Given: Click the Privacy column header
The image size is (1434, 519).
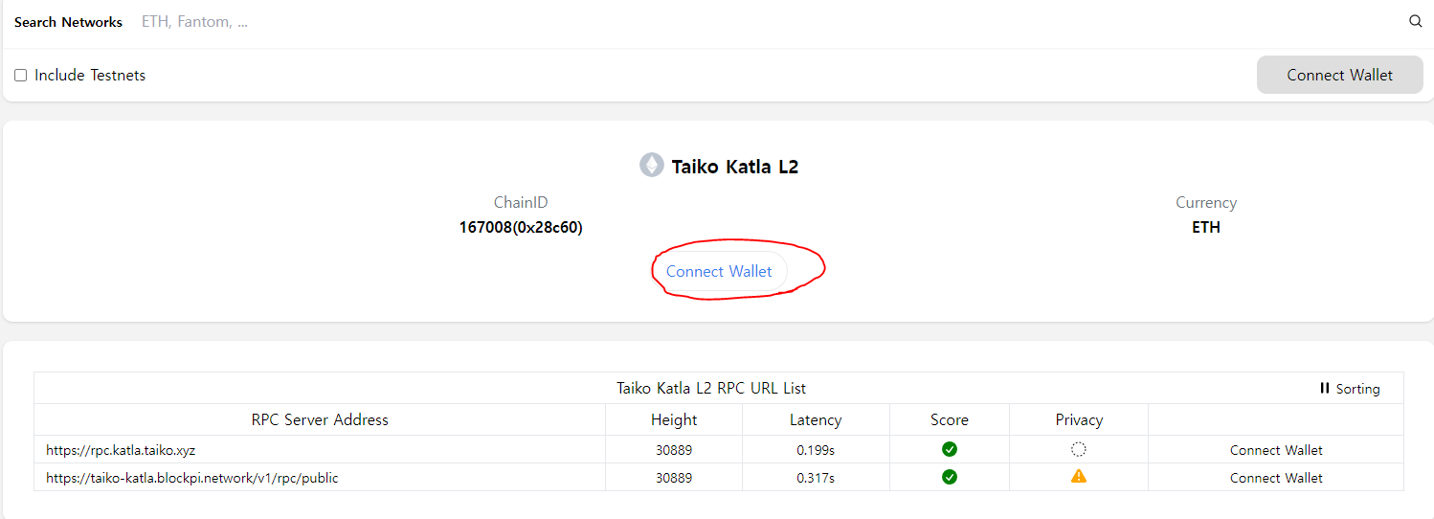Looking at the screenshot, I should (x=1079, y=419).
